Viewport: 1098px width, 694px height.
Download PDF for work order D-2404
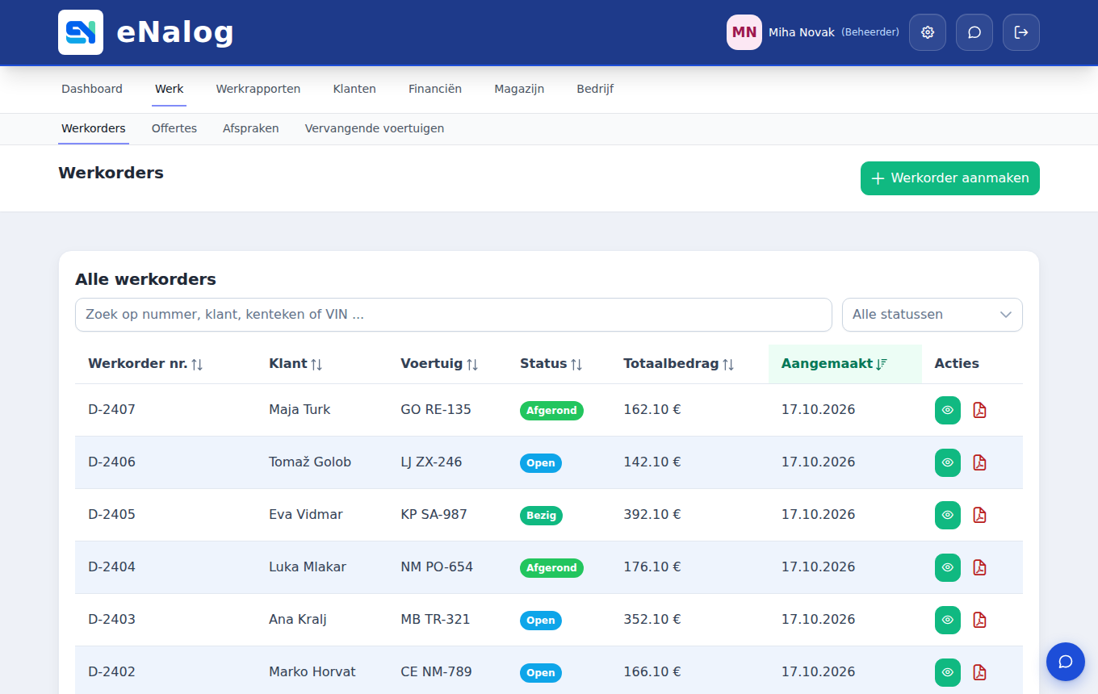(x=979, y=567)
